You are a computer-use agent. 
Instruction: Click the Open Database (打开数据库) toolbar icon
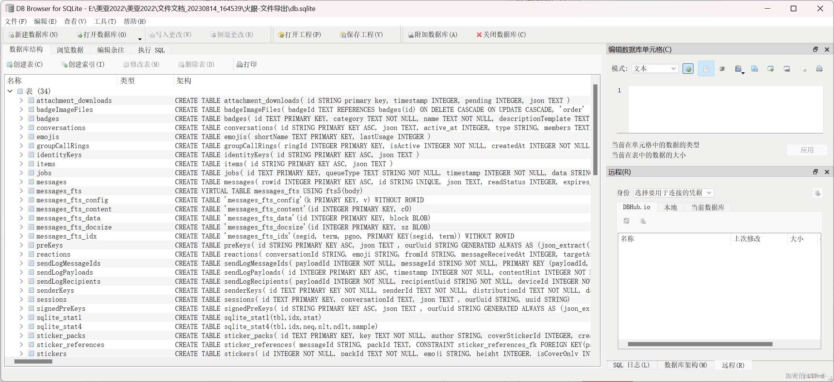coord(80,35)
